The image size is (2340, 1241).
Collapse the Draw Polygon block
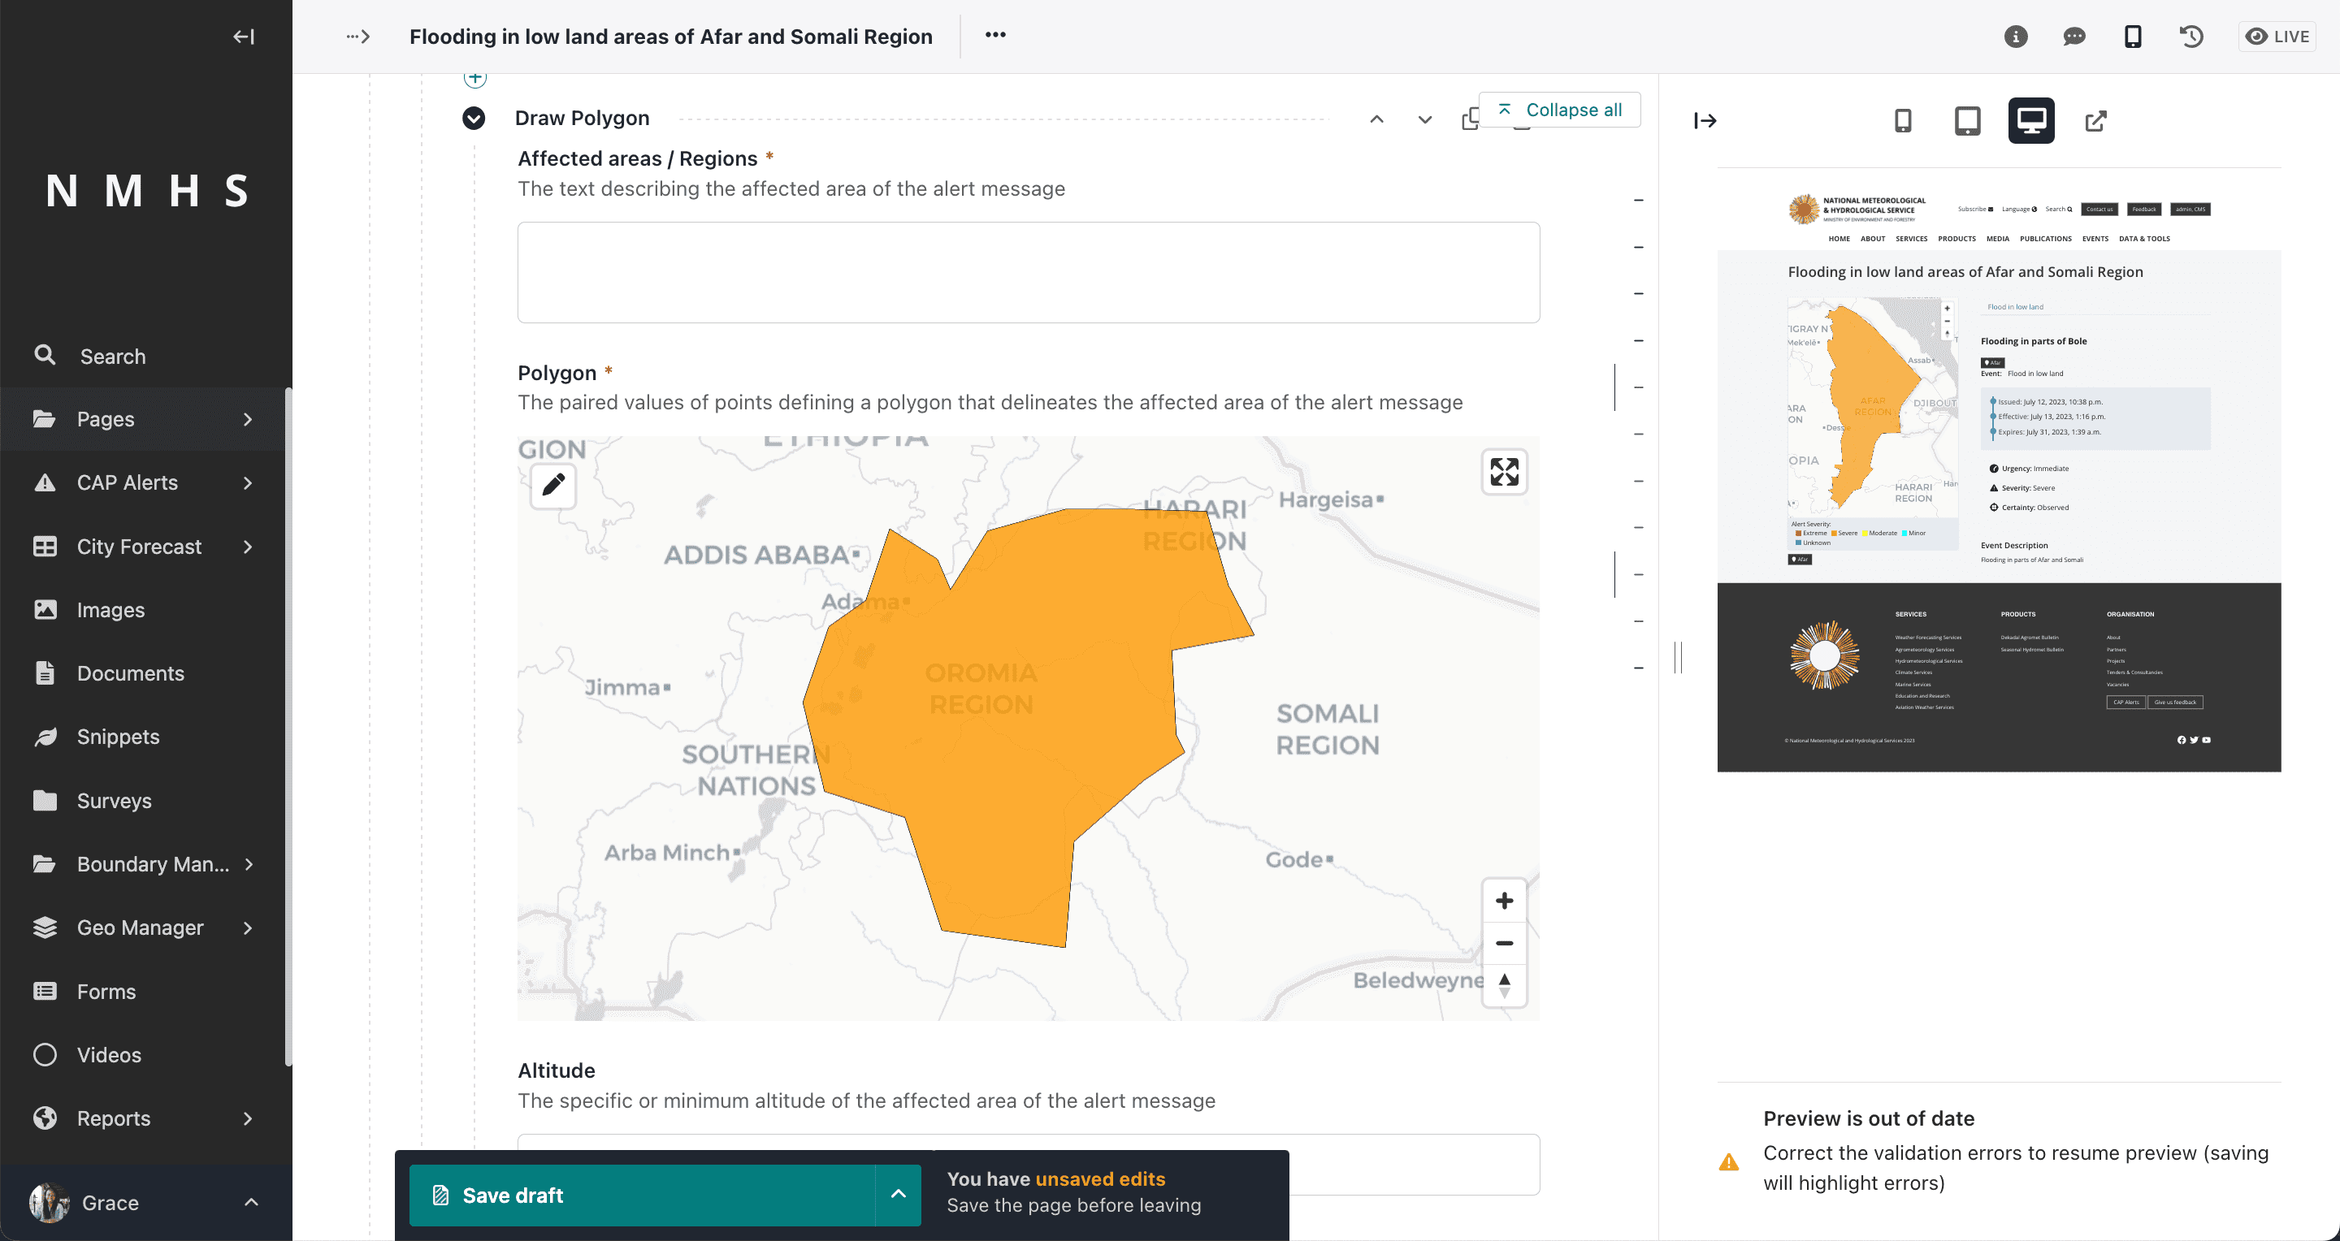[473, 118]
